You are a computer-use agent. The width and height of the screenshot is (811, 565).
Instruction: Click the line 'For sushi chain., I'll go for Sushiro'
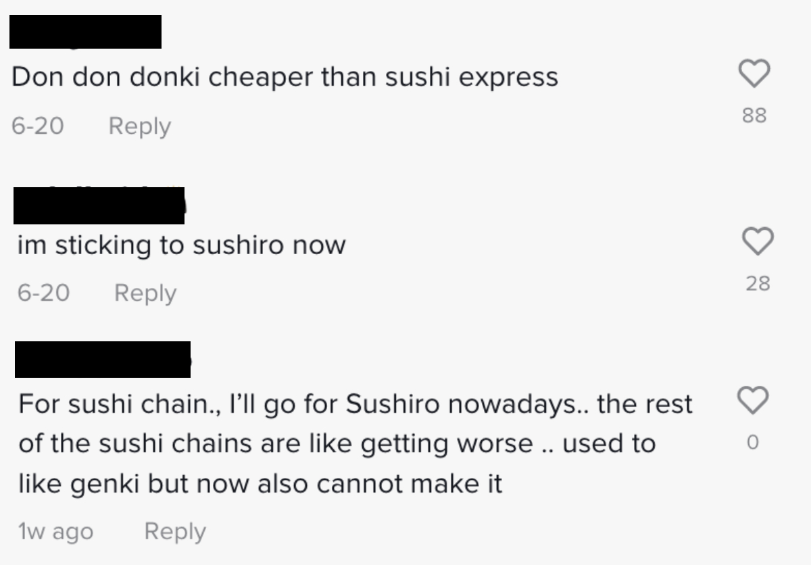[x=355, y=404]
